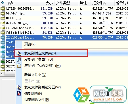The height and width of the screenshot is (104, 128).
Task: Select 预览(P) in the context menu
Action: click(30, 44)
